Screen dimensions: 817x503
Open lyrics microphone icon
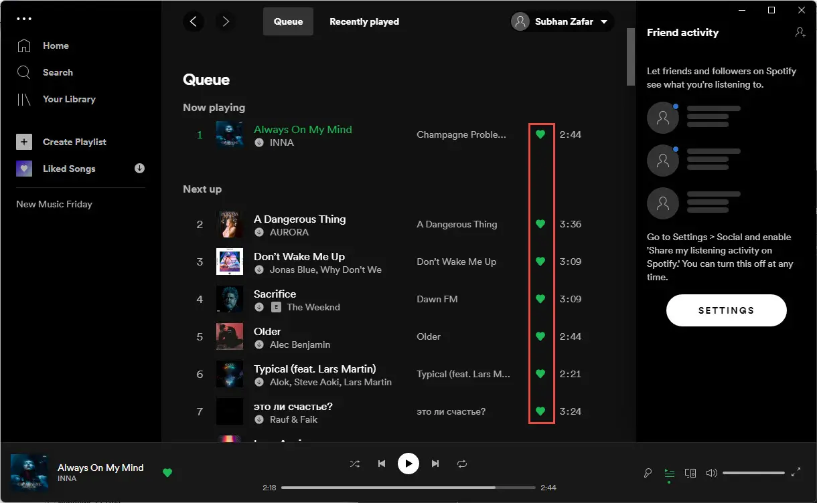tap(648, 473)
